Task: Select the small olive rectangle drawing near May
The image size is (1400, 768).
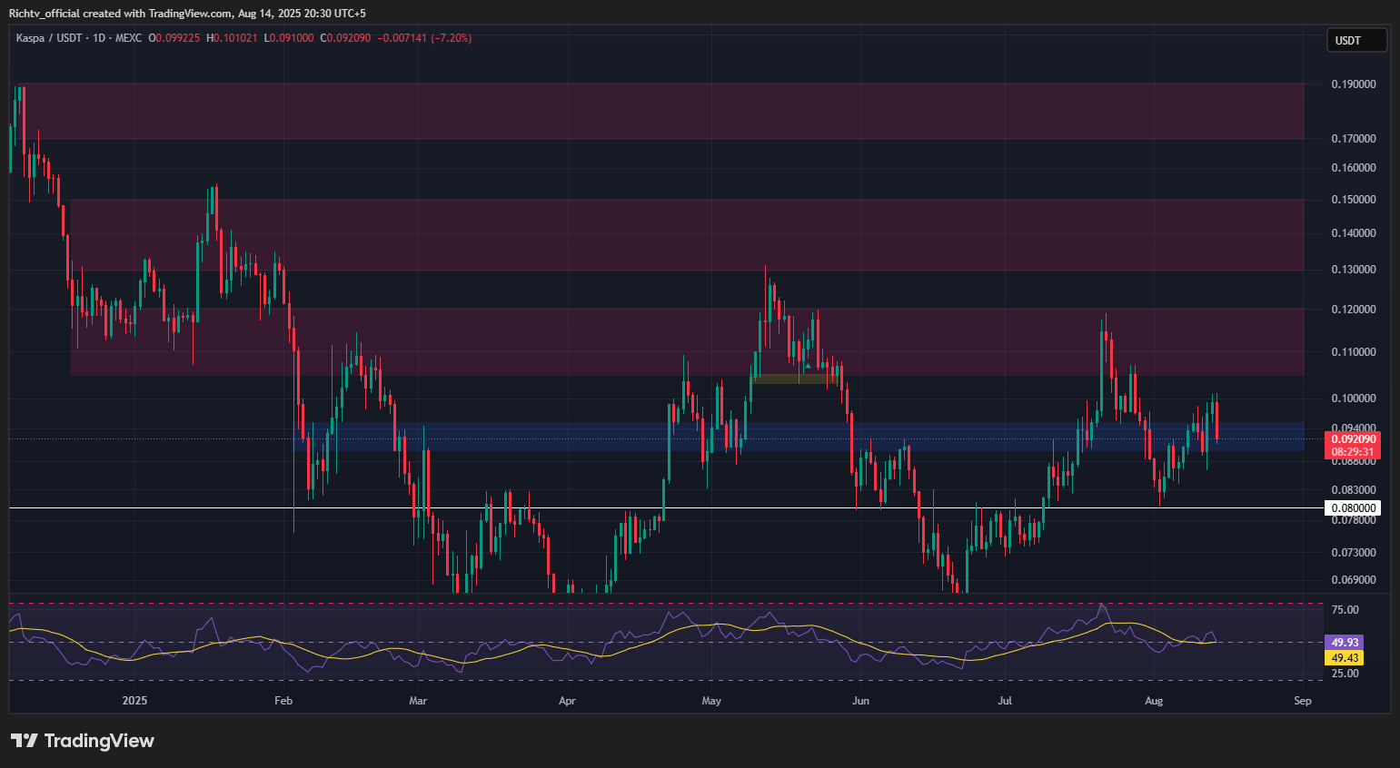Action: (x=790, y=379)
